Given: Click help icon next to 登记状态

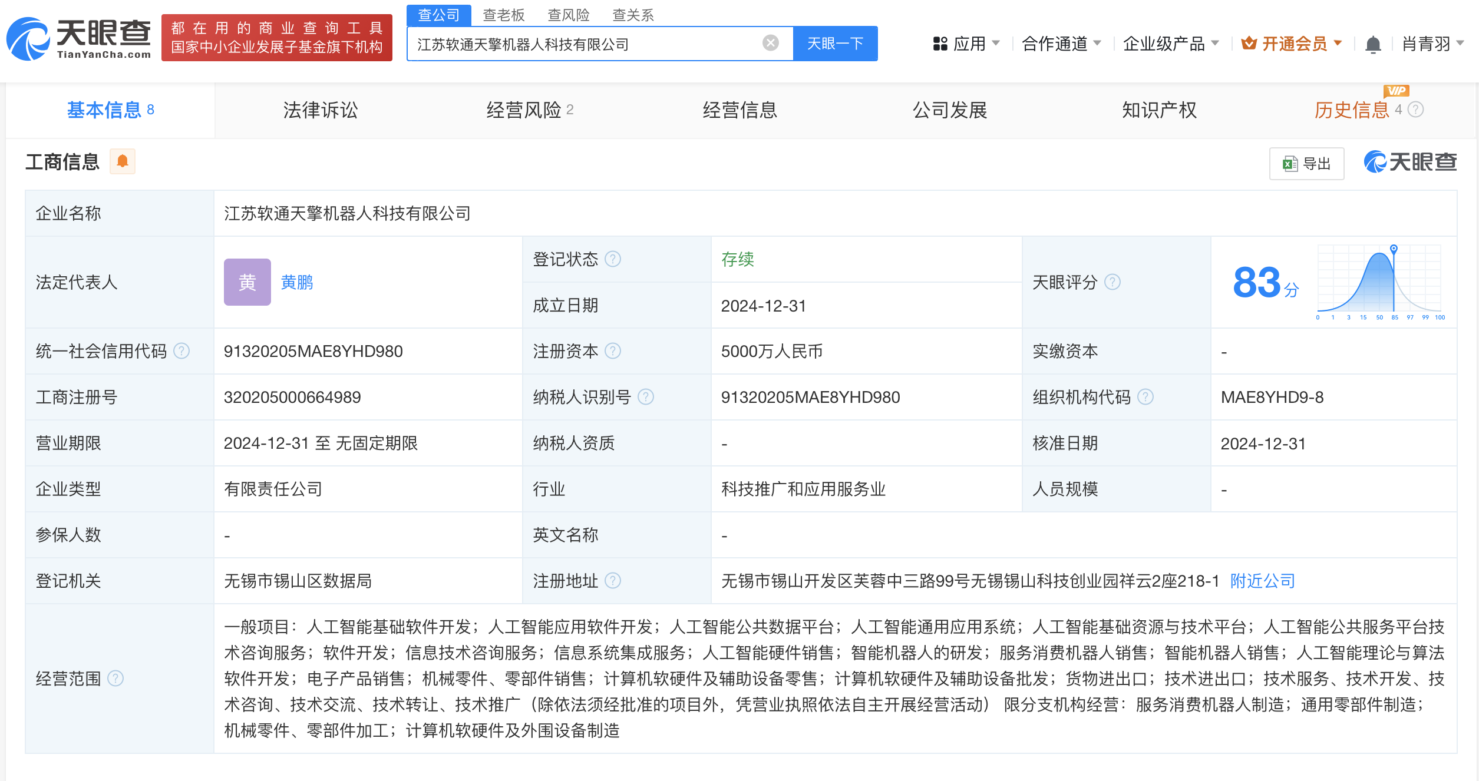Looking at the screenshot, I should (613, 259).
